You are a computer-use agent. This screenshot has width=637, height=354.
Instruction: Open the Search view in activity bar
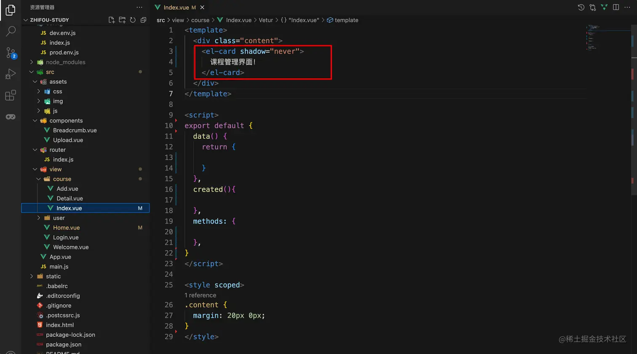(x=11, y=31)
